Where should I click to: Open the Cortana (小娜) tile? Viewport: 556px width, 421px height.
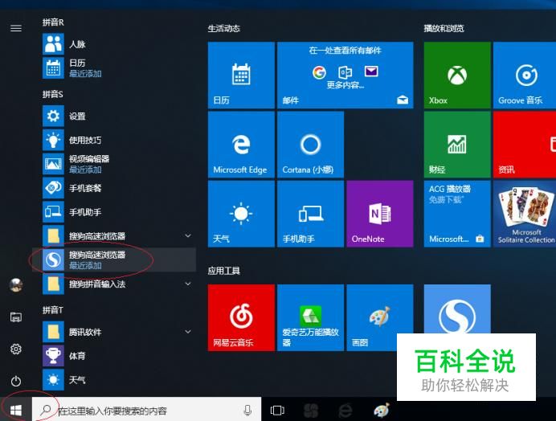click(310, 145)
